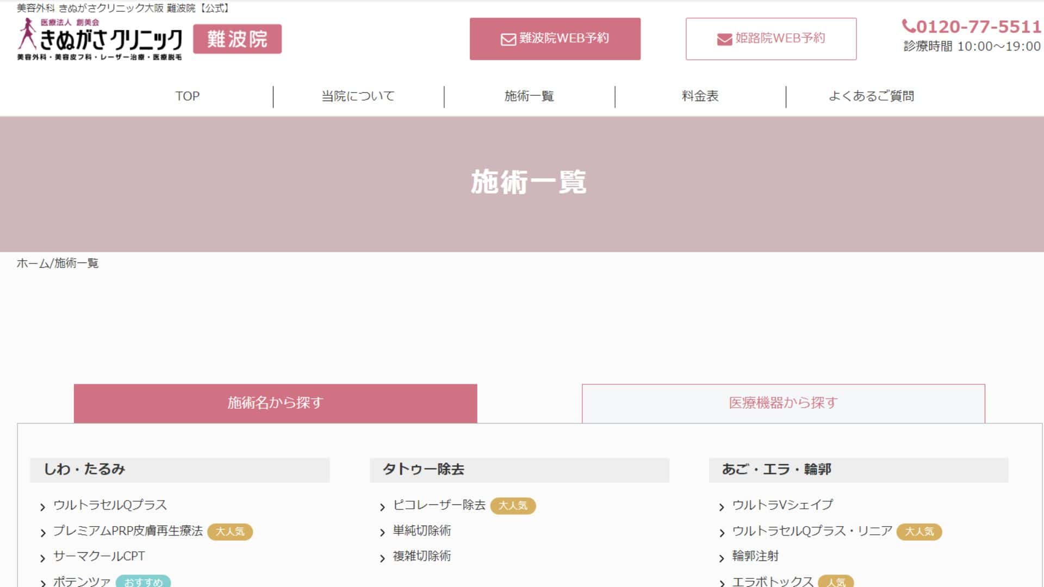Click the envelope icon in 難波院WEB予約
The width and height of the screenshot is (1044, 587).
point(508,39)
